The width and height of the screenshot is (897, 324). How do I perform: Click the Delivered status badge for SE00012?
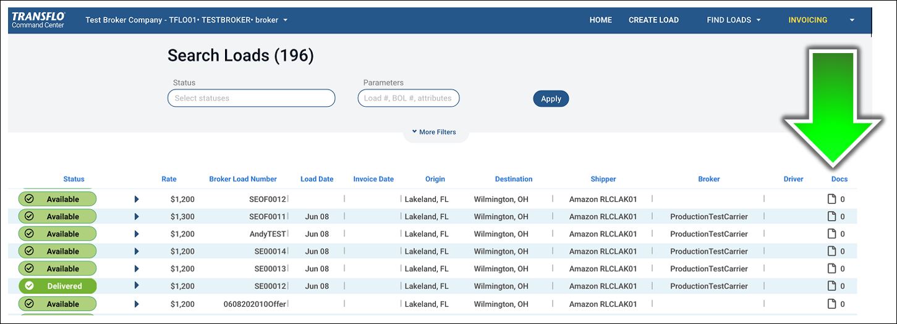tap(57, 286)
